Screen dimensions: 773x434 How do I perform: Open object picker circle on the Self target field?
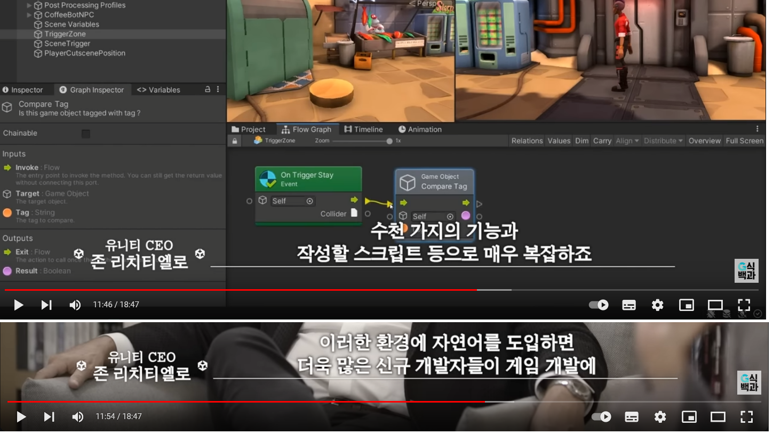[449, 216]
